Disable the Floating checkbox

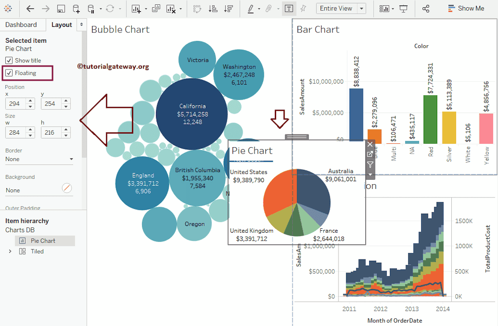tap(10, 73)
